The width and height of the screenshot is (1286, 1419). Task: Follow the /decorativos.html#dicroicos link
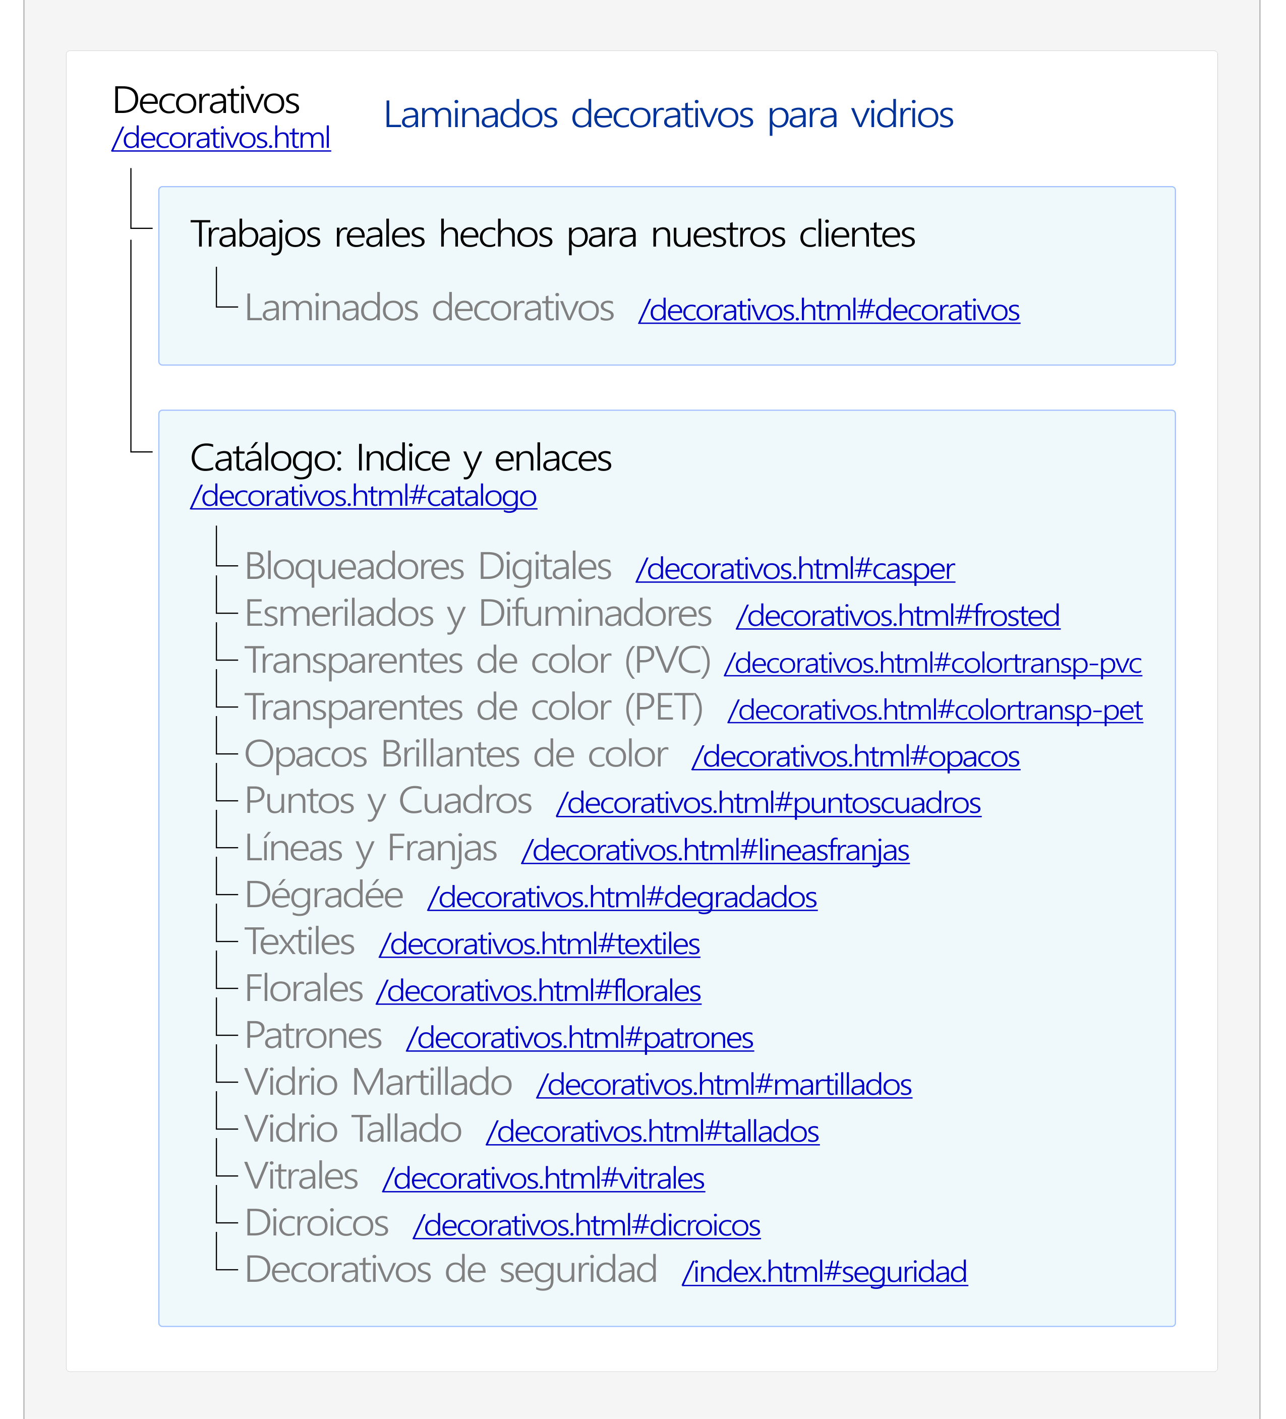587,1225
